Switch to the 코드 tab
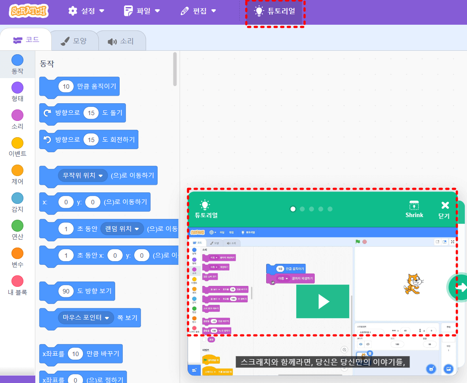This screenshot has width=467, height=383. [x=26, y=40]
